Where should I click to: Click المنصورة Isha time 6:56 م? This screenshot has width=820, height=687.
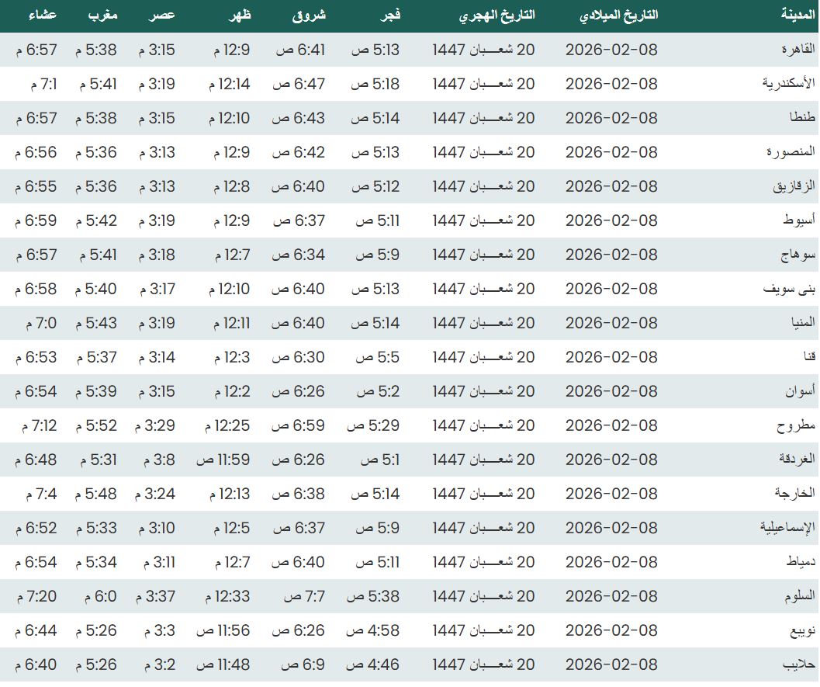click(36, 152)
